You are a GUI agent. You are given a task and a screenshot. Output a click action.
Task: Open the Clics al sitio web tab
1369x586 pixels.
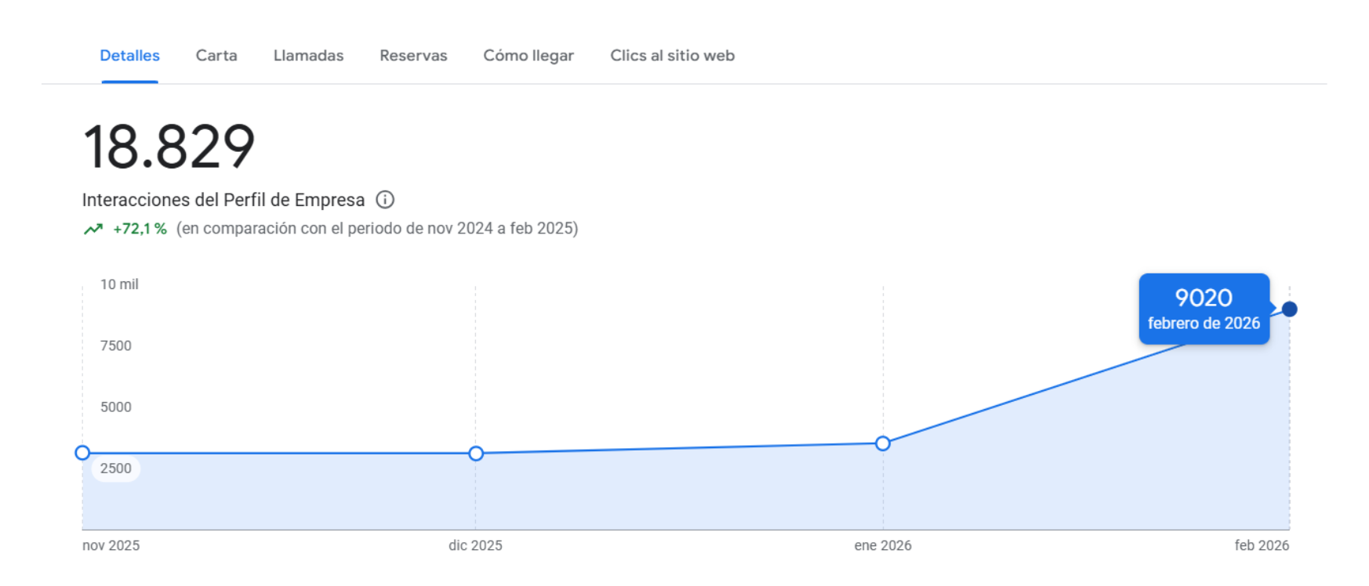(x=672, y=56)
